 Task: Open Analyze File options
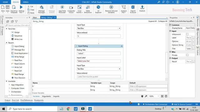(x=124, y=9)
